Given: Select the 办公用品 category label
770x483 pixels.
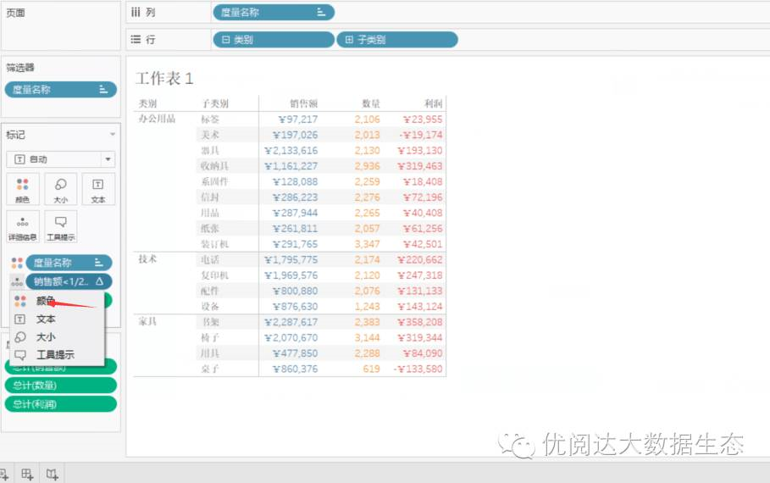Looking at the screenshot, I should 158,119.
